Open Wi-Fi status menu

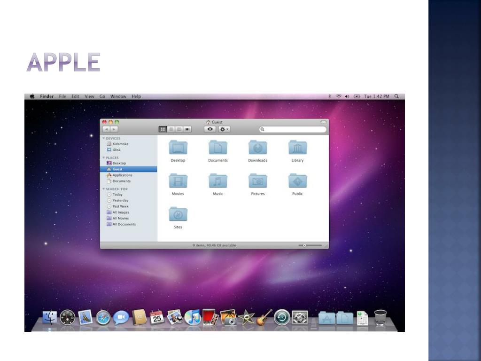click(x=339, y=96)
